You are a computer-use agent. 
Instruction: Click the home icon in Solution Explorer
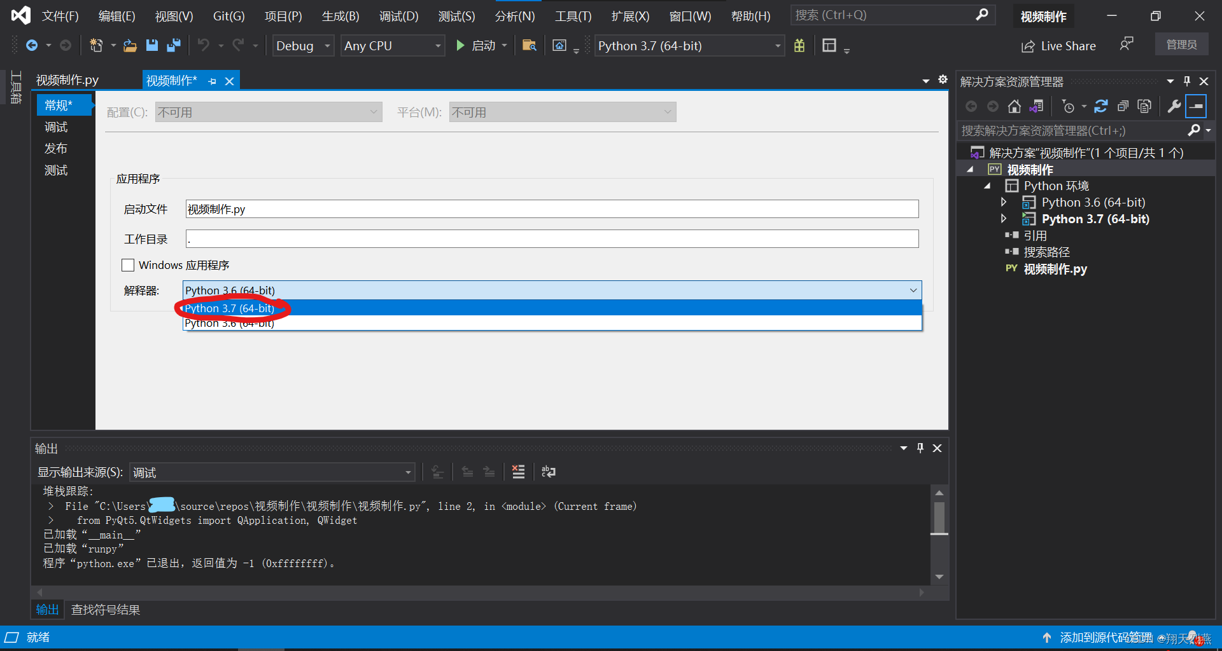coord(1015,106)
